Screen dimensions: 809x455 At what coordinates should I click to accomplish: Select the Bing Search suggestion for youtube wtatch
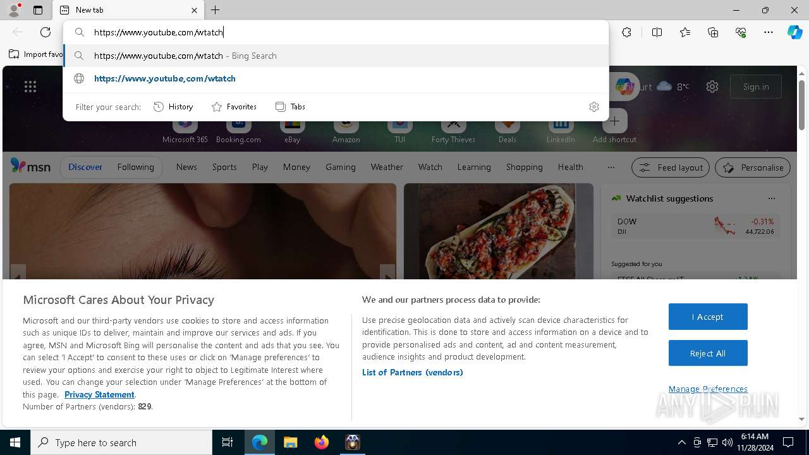[x=336, y=56]
